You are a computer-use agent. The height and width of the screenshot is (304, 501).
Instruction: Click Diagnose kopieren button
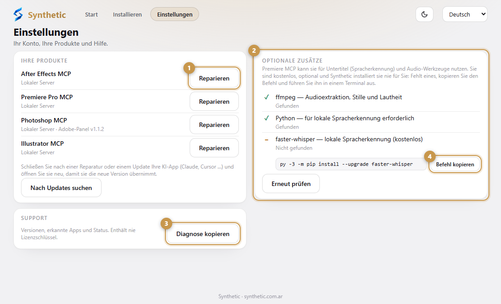click(203, 234)
